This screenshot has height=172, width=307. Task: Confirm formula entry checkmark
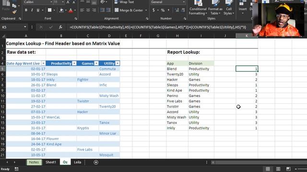51,27
